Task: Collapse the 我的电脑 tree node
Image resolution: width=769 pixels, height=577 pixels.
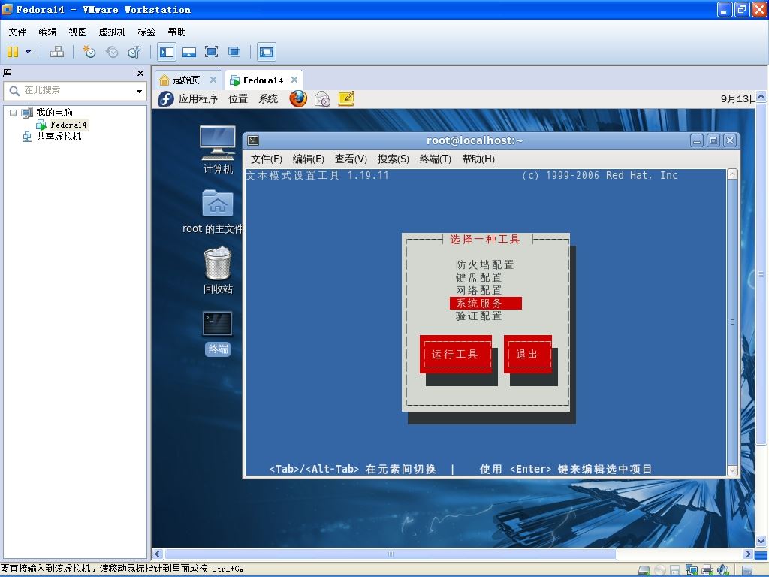Action: pyautogui.click(x=14, y=113)
